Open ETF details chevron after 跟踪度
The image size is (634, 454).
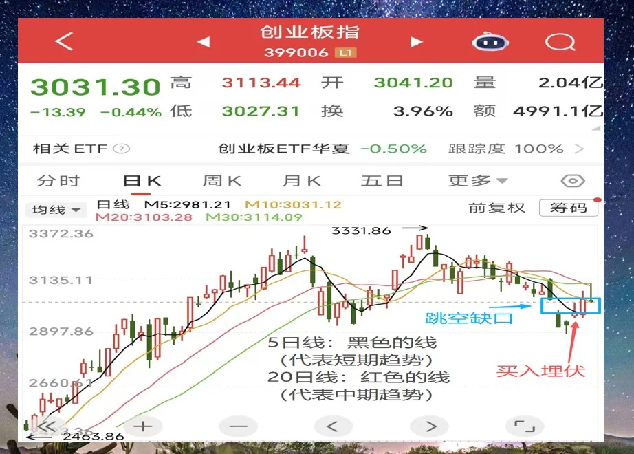[580, 149]
